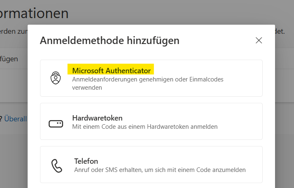Click the Microsoft Authenticator lock icon
This screenshot has height=188, width=294.
coord(56,78)
